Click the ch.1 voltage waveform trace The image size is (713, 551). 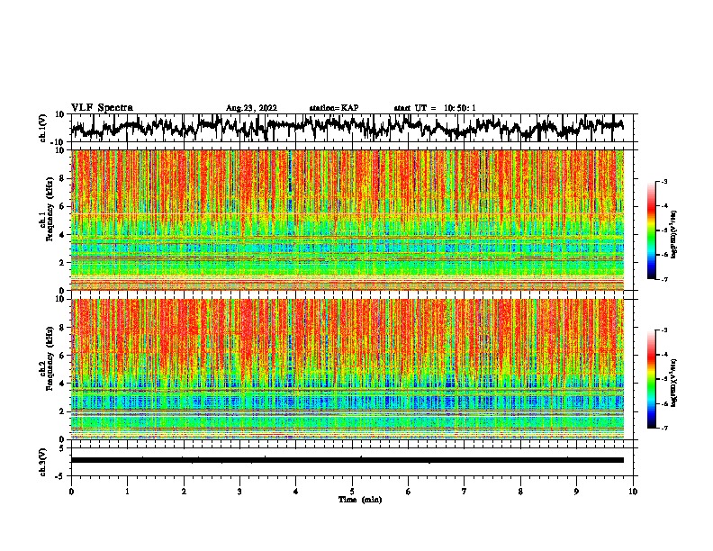(x=347, y=127)
